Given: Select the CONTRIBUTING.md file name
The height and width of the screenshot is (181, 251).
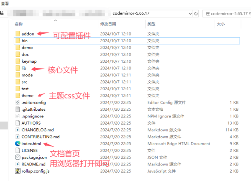Looking at the screenshot, I should (41, 137).
